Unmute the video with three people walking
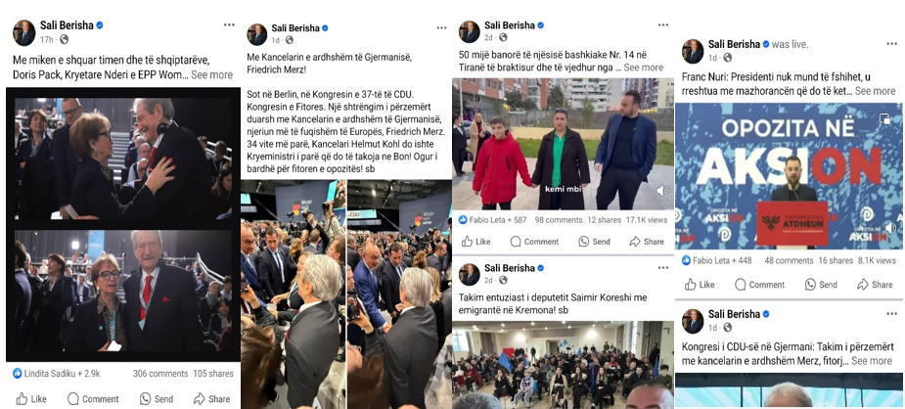This screenshot has height=409, width=905. [662, 191]
